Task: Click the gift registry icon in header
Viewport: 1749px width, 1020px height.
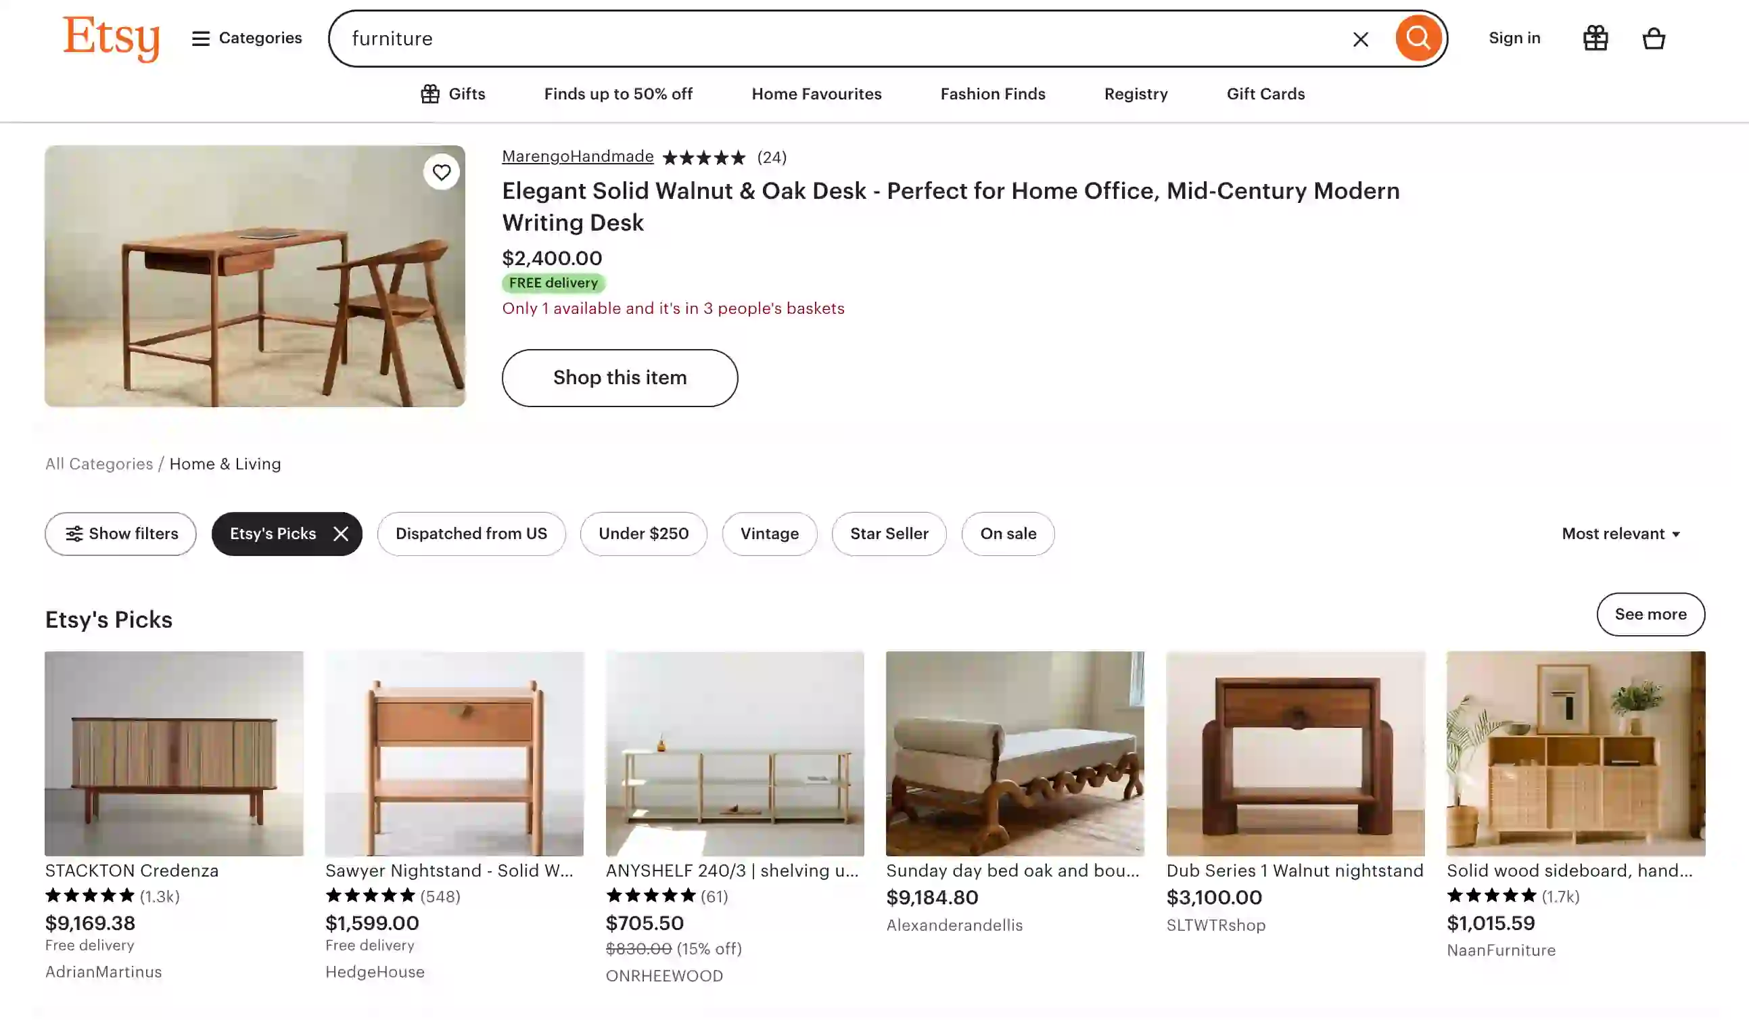Action: point(1595,38)
